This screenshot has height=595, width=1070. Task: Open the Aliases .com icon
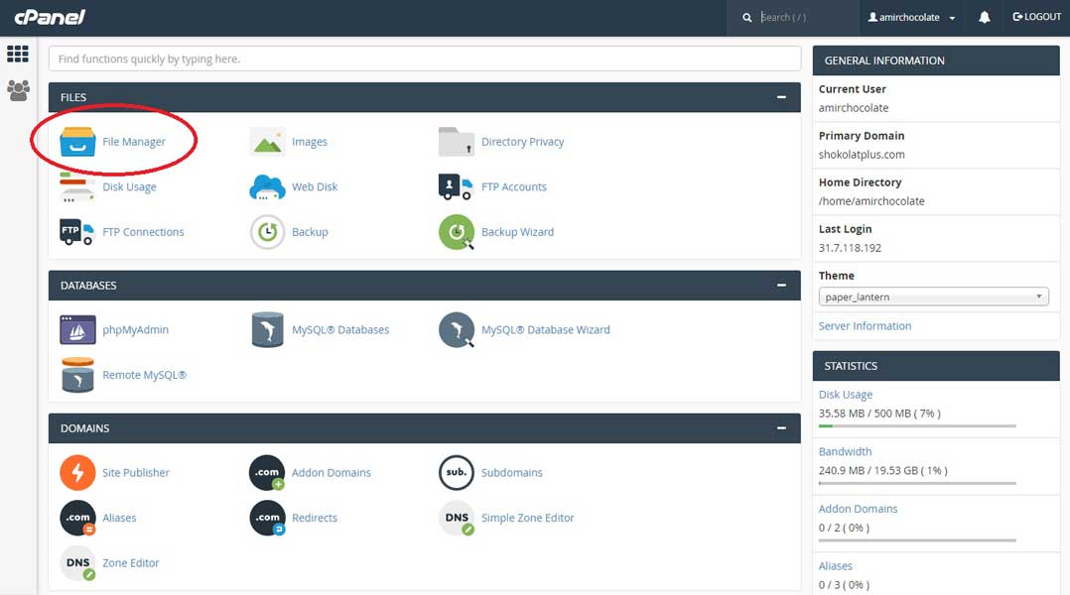click(x=77, y=518)
